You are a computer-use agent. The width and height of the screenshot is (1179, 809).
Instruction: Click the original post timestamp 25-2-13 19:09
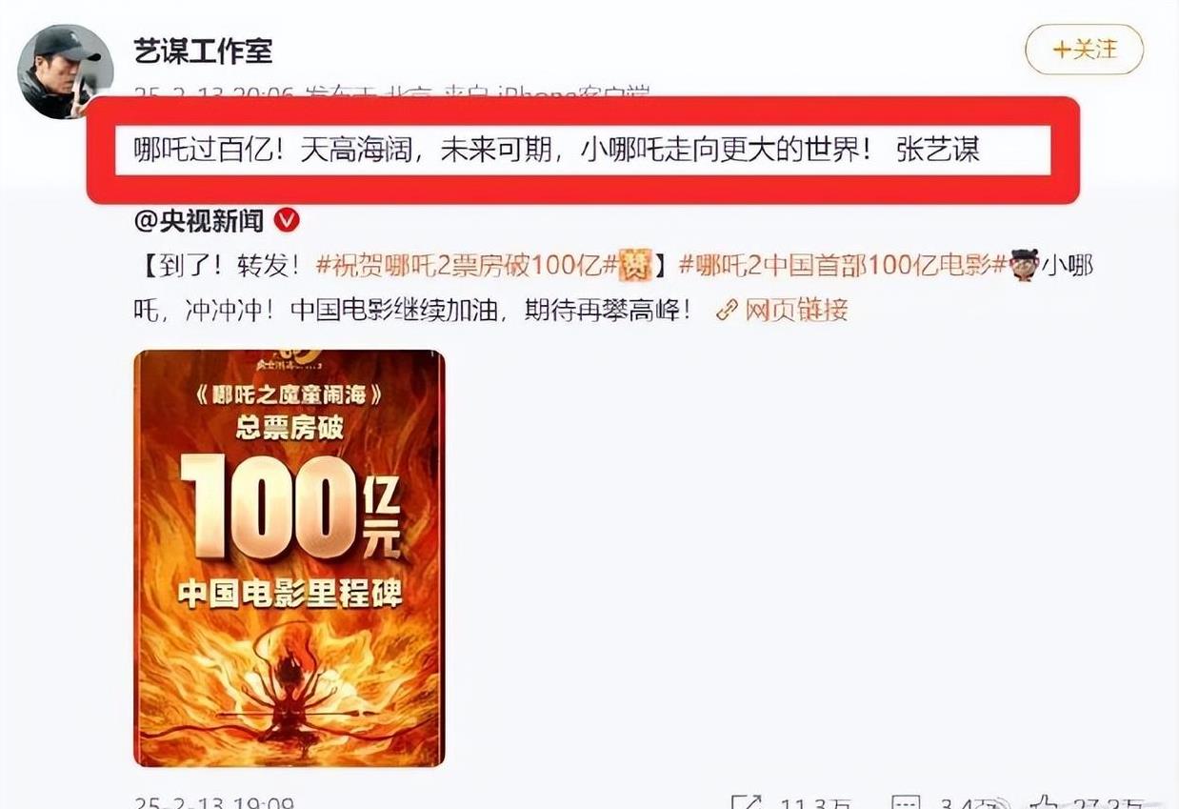pyautogui.click(x=214, y=803)
